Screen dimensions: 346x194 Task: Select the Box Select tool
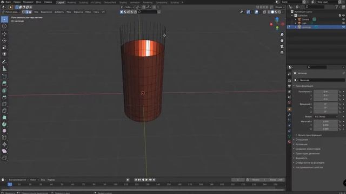(x=4, y=19)
